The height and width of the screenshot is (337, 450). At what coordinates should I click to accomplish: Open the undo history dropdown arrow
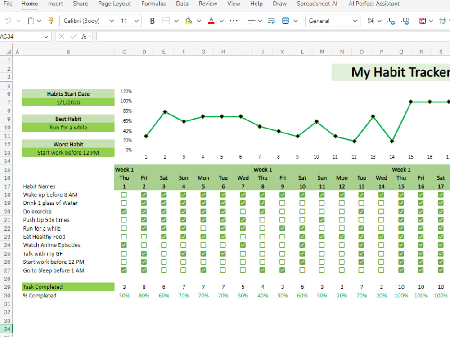click(x=18, y=21)
